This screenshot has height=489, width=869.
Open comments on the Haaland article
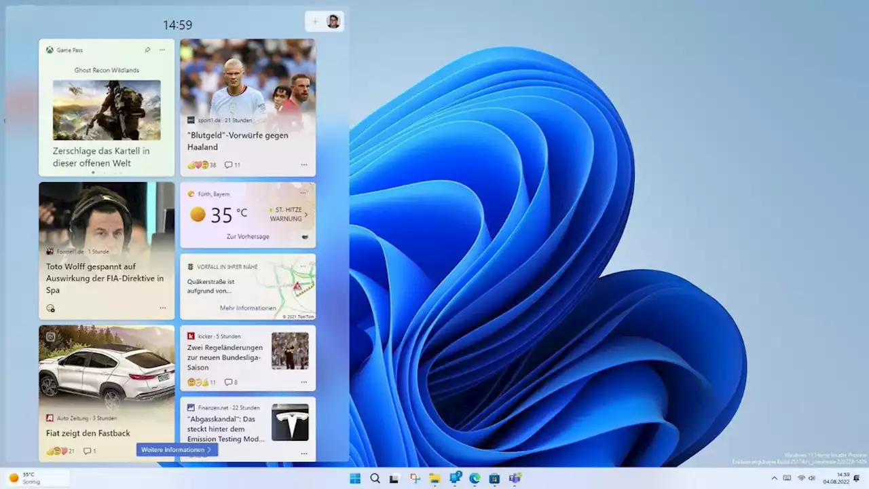tap(232, 165)
